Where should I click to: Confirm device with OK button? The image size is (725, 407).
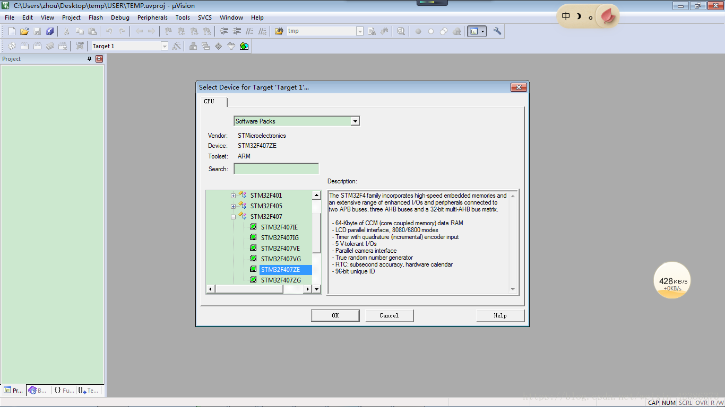(x=335, y=315)
